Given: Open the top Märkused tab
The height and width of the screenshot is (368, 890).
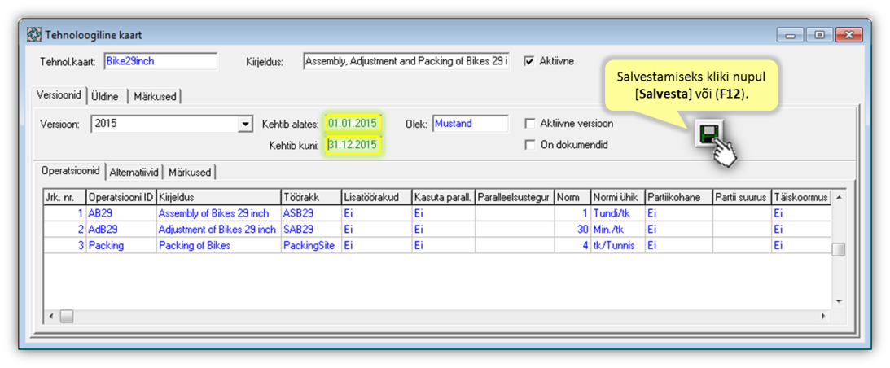Looking at the screenshot, I should (155, 96).
